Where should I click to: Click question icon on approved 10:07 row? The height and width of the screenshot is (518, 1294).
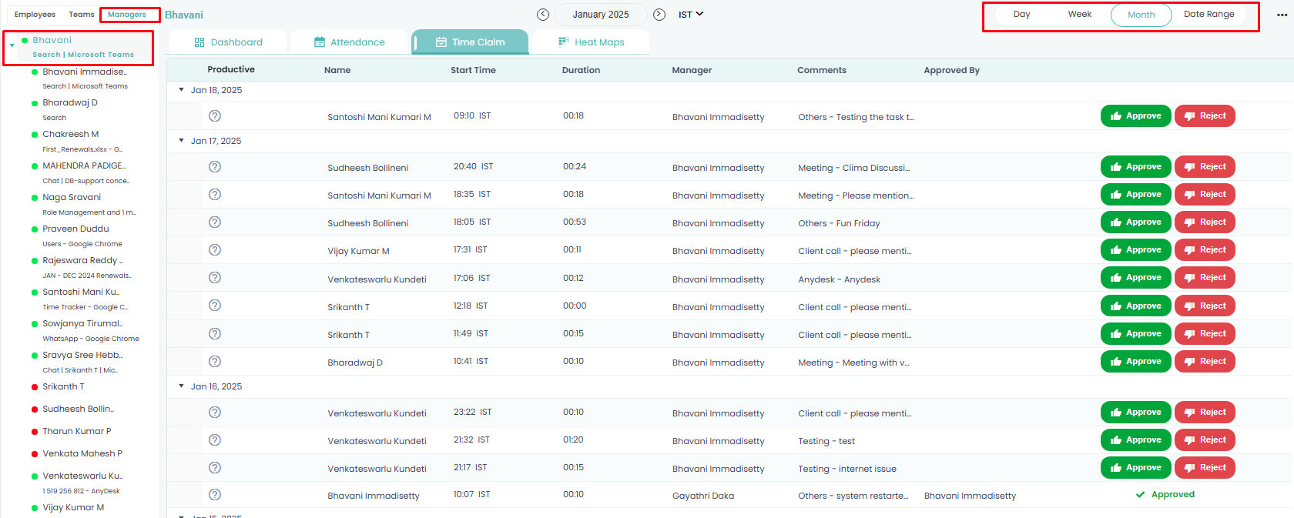click(x=215, y=495)
